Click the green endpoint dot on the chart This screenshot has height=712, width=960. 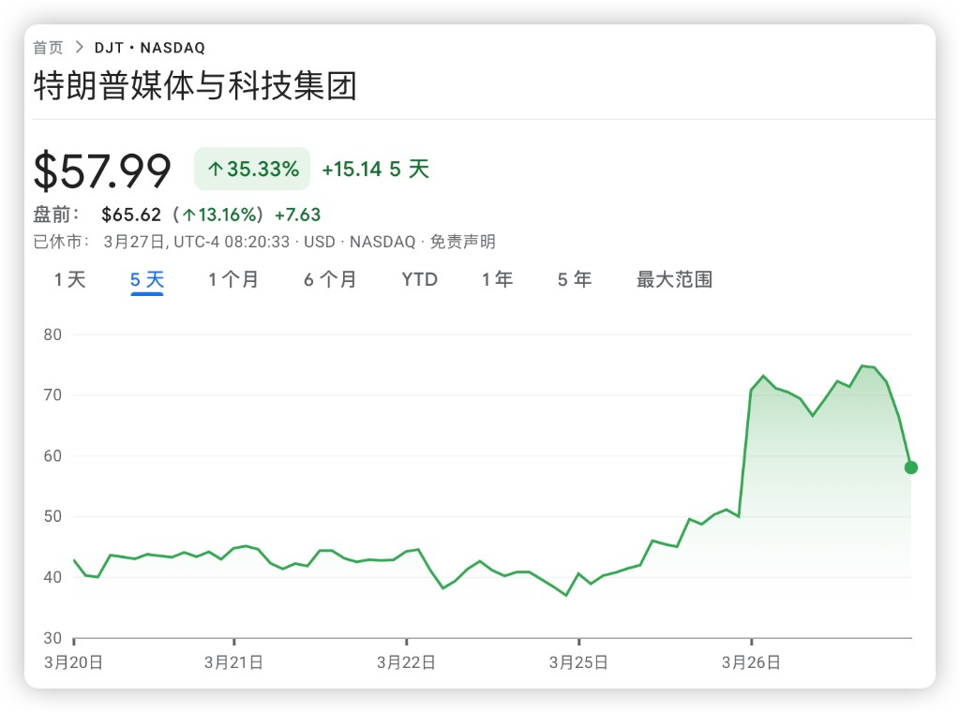point(911,467)
